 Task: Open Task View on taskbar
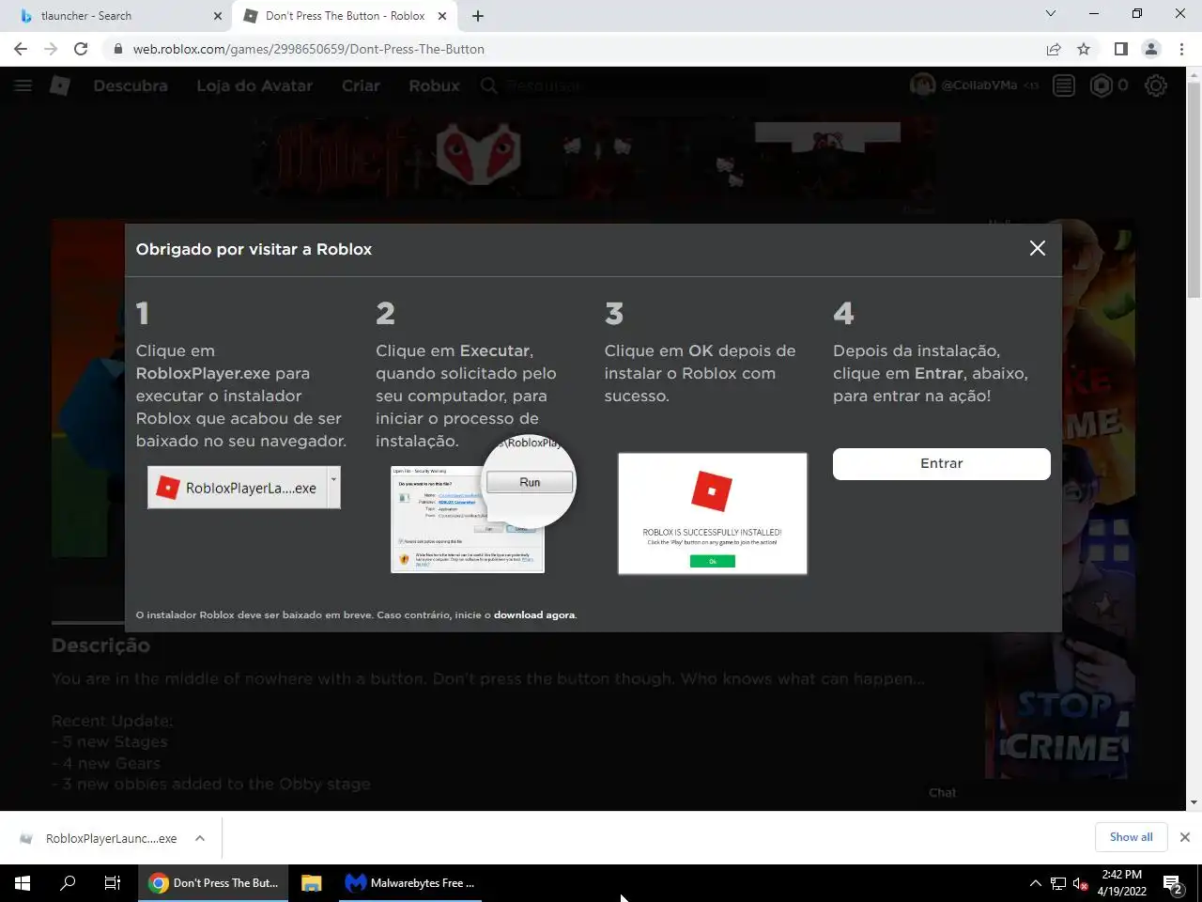click(x=113, y=883)
